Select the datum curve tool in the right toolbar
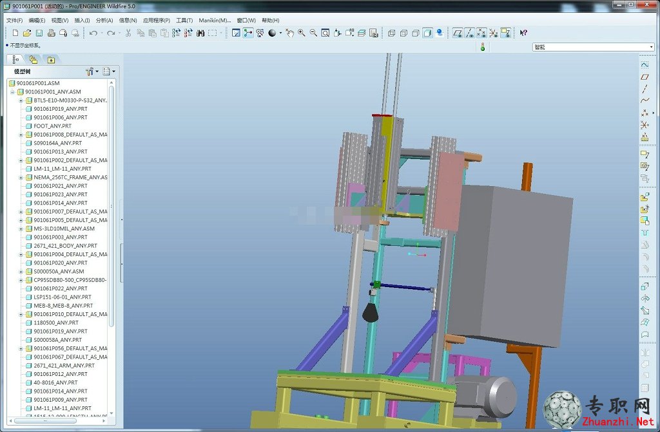 click(x=645, y=100)
